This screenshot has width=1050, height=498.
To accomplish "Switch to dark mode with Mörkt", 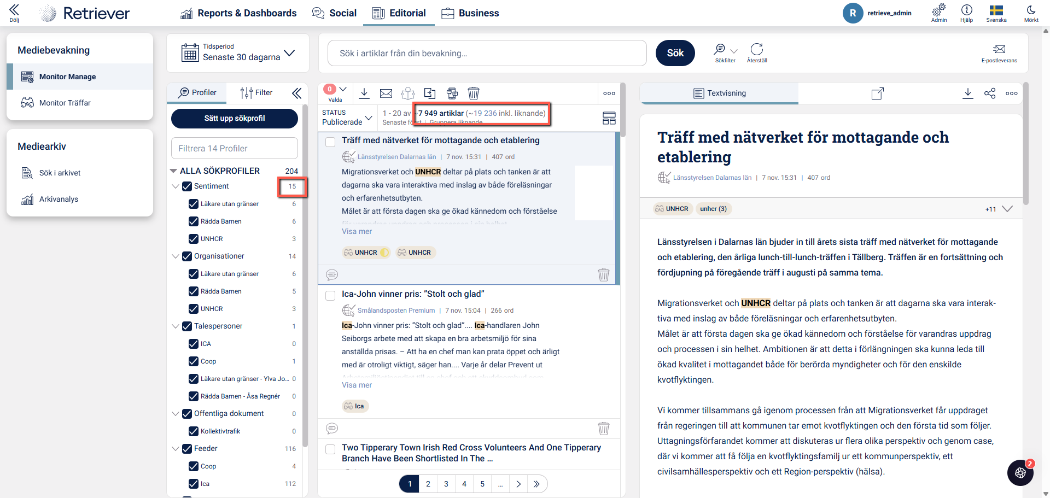I will coord(1031,13).
